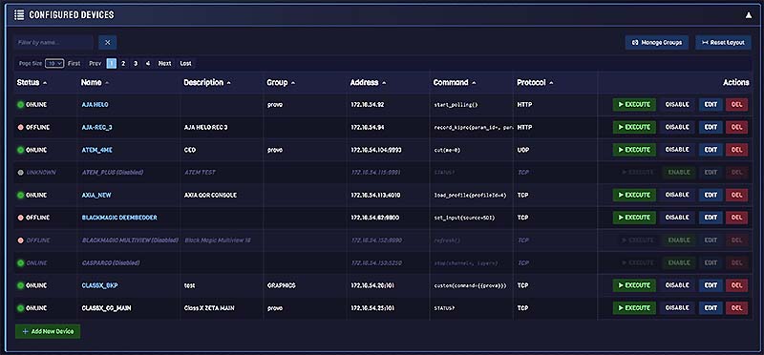Collapse the Configured Devices panel
Image resolution: width=764 pixels, height=355 pixels.
(749, 15)
